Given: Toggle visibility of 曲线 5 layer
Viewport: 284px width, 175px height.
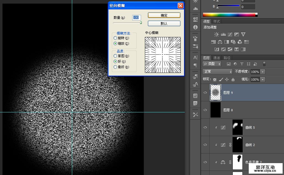Looking at the screenshot, I should point(205,127).
